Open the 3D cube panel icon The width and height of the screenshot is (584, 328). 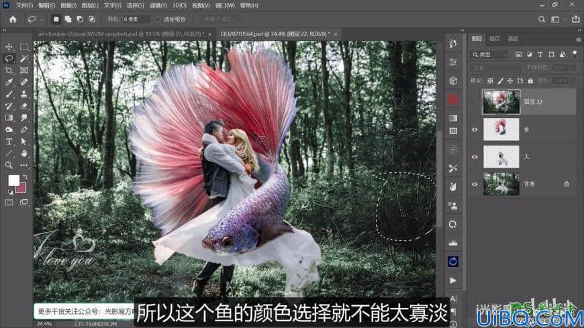click(x=453, y=80)
